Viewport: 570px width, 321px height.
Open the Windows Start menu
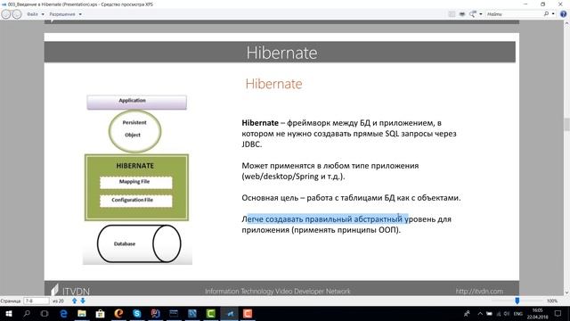coord(8,313)
